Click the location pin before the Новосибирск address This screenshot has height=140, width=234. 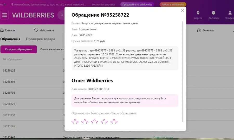tap(12, 4)
